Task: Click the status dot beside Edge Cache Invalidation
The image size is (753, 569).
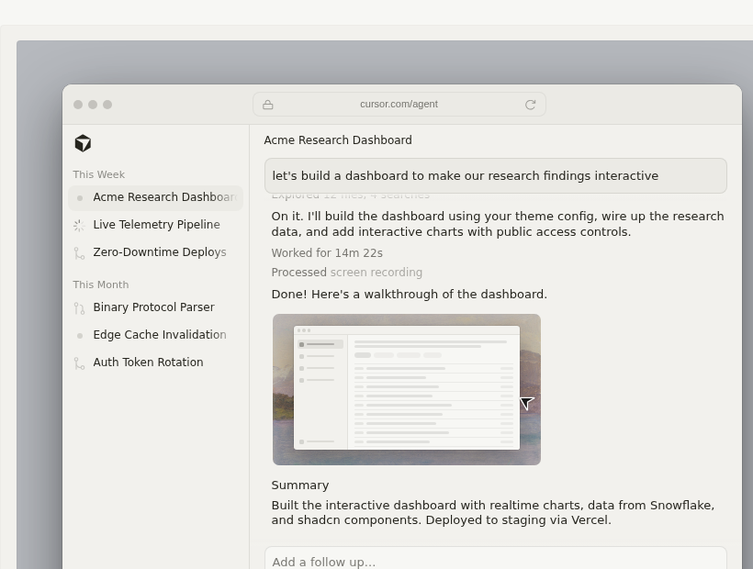Action: tap(80, 335)
